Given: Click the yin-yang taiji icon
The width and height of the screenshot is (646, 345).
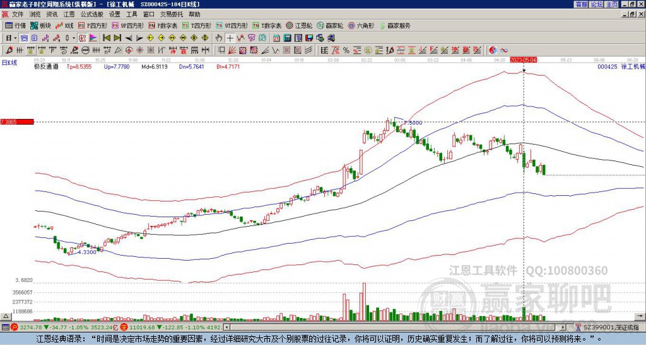Looking at the screenshot, I should point(493,50).
